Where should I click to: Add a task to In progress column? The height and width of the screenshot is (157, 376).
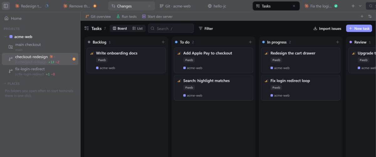tap(337, 42)
